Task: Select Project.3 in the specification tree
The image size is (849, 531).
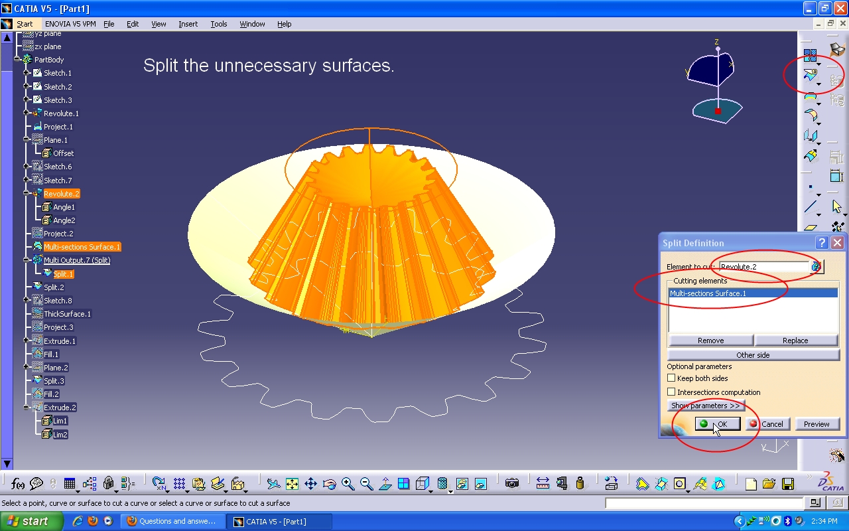Action: pyautogui.click(x=58, y=327)
